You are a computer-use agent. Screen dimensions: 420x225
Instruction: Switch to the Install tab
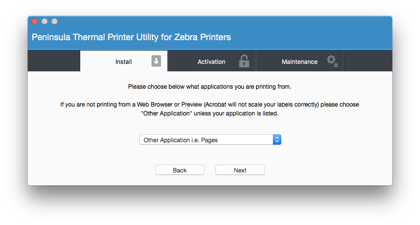click(x=123, y=62)
